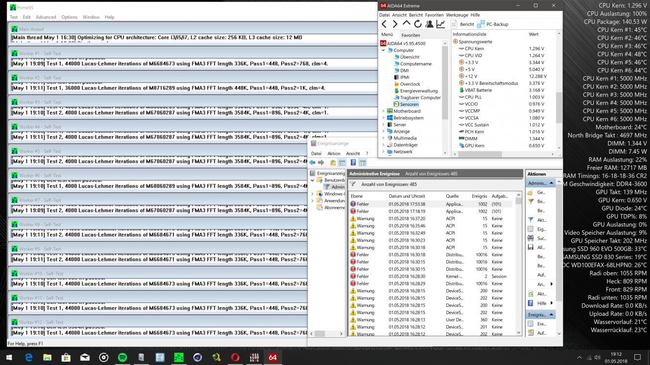Click Event Viewer up-folder toolbar icon
Screen dimensions: 650x365
[333, 162]
